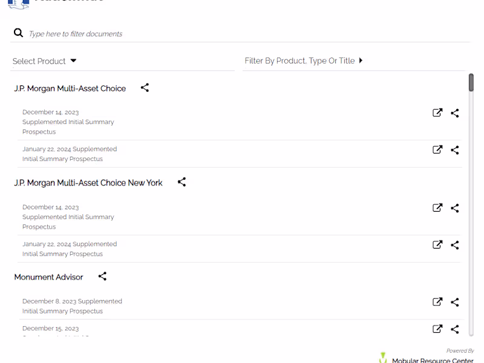Click the document list scrollbar
The image size is (484, 363).
[x=471, y=83]
